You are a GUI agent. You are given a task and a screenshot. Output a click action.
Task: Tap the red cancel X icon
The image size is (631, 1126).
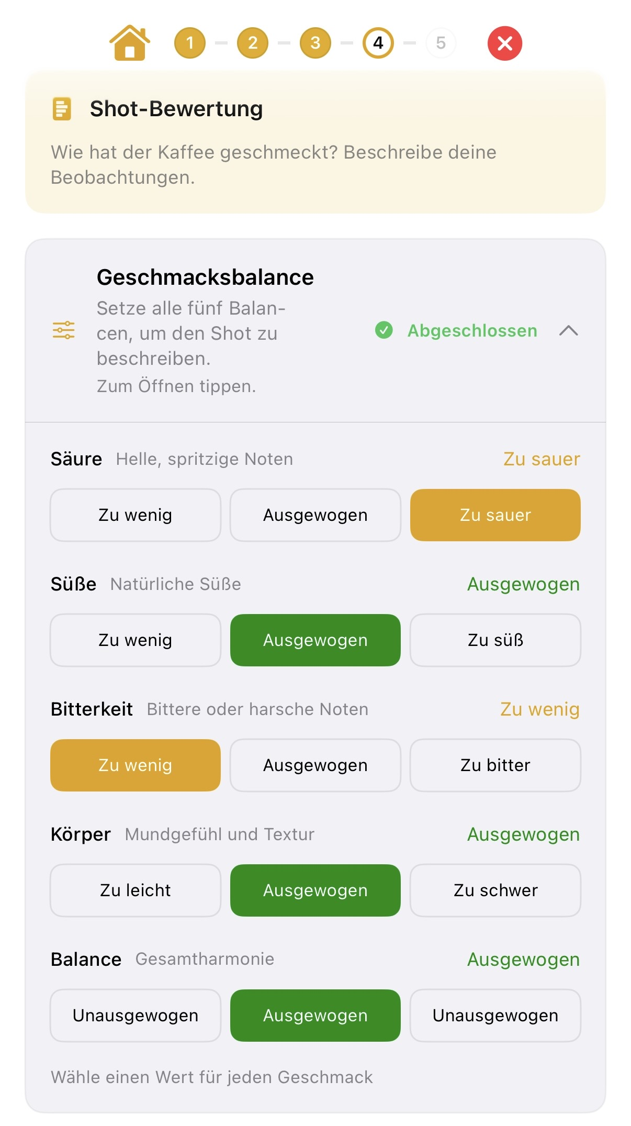click(504, 43)
